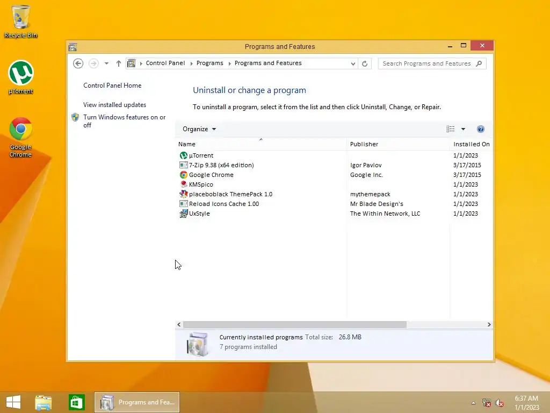
Task: Click the window title bar system icon
Action: [73, 47]
